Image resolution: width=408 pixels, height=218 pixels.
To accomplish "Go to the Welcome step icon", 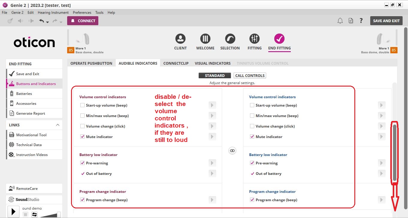I will coord(205,39).
